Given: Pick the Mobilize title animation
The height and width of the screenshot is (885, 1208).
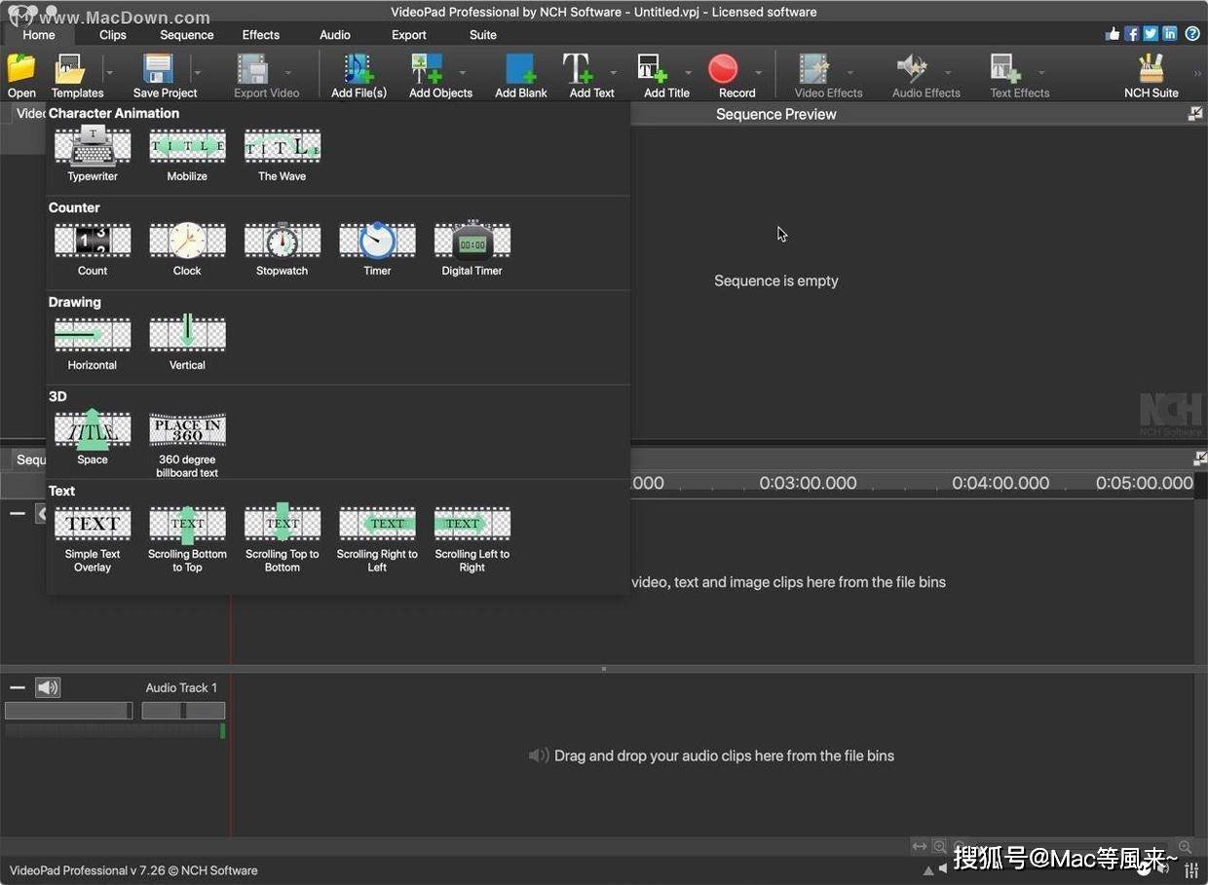Looking at the screenshot, I should tap(187, 154).
